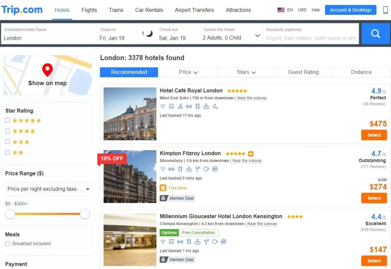Image resolution: width=391 pixels, height=269 pixels.
Task: Open the Help link
Action: pos(315,10)
